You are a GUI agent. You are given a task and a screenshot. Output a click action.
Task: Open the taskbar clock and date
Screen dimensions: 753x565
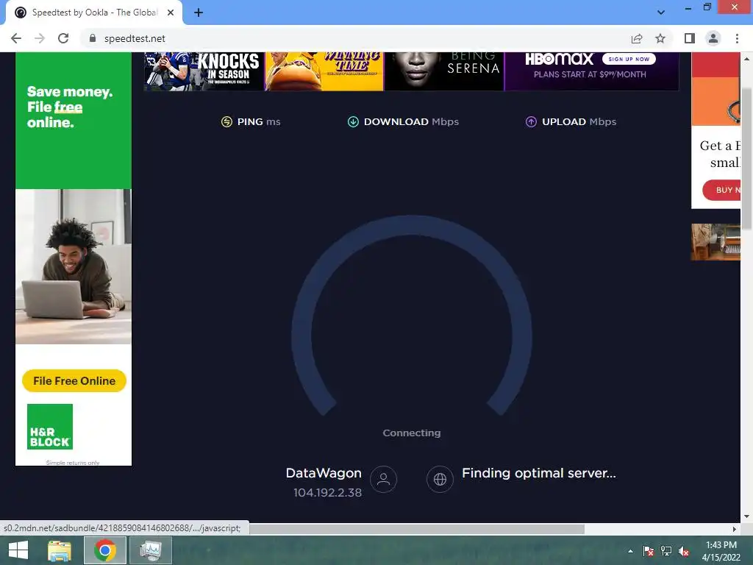(x=721, y=551)
